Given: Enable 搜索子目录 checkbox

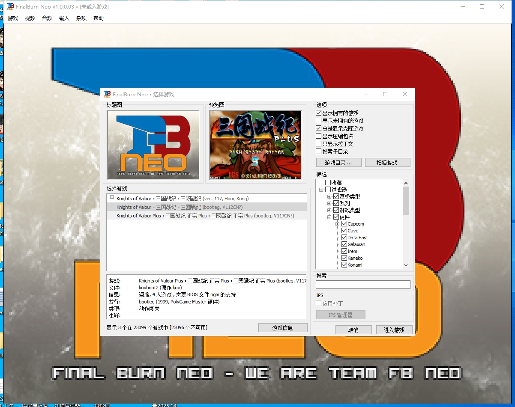Looking at the screenshot, I should tap(318, 152).
